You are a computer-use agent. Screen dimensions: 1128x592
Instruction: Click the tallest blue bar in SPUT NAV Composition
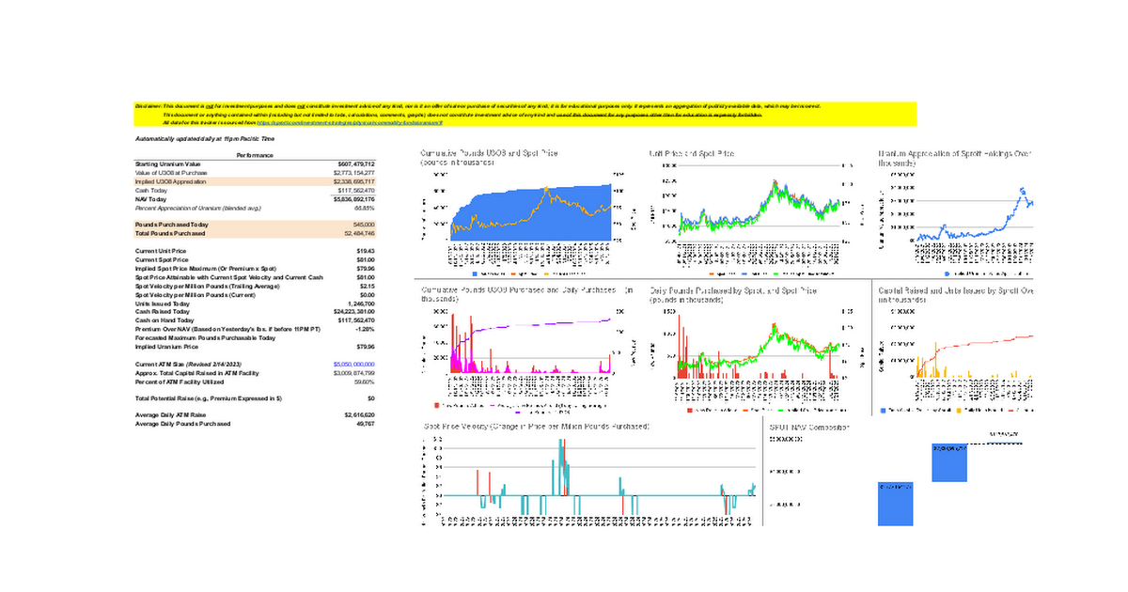click(895, 504)
